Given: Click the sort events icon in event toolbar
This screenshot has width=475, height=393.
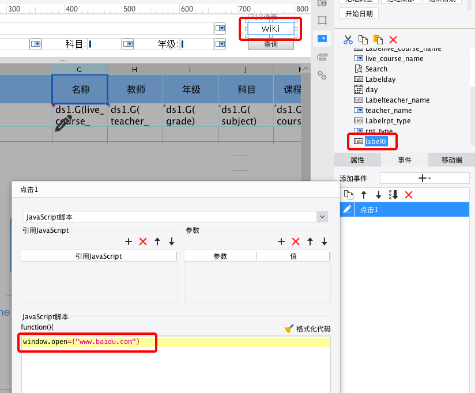Looking at the screenshot, I should click(394, 195).
